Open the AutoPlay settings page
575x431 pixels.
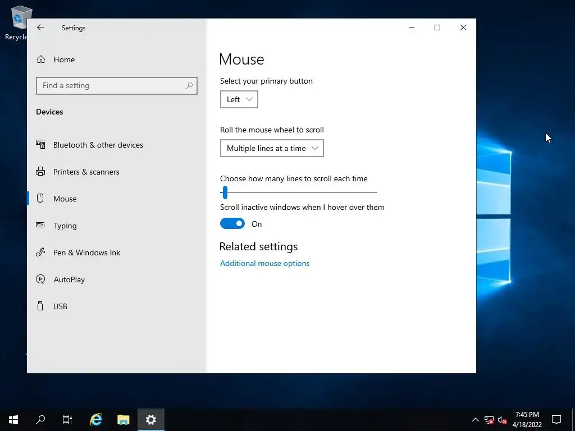[117, 279]
